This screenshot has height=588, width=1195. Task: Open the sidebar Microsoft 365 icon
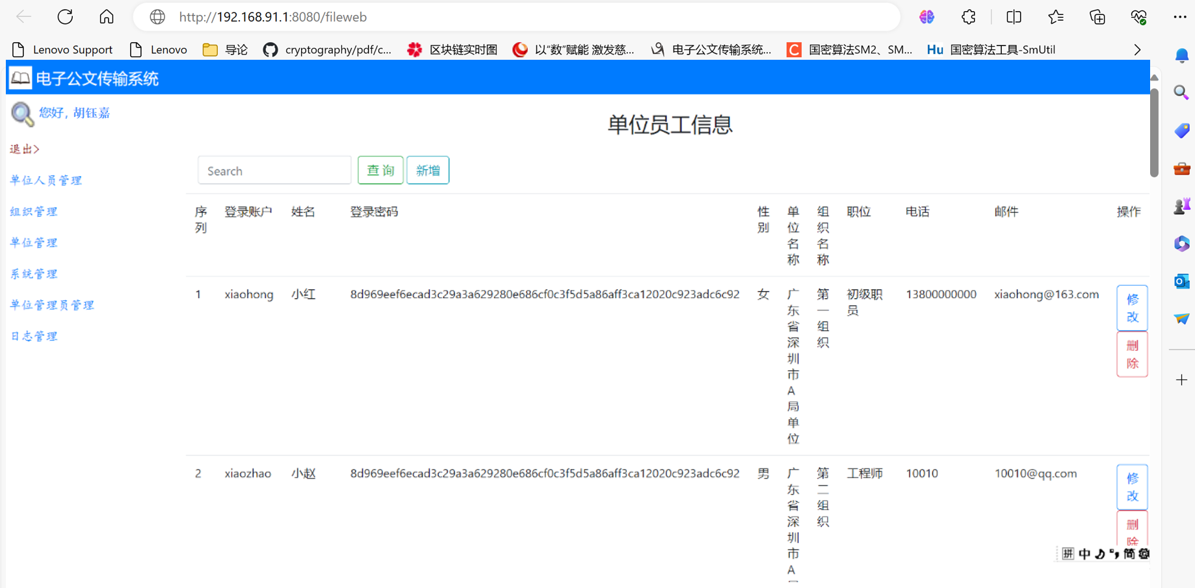[x=1182, y=244]
